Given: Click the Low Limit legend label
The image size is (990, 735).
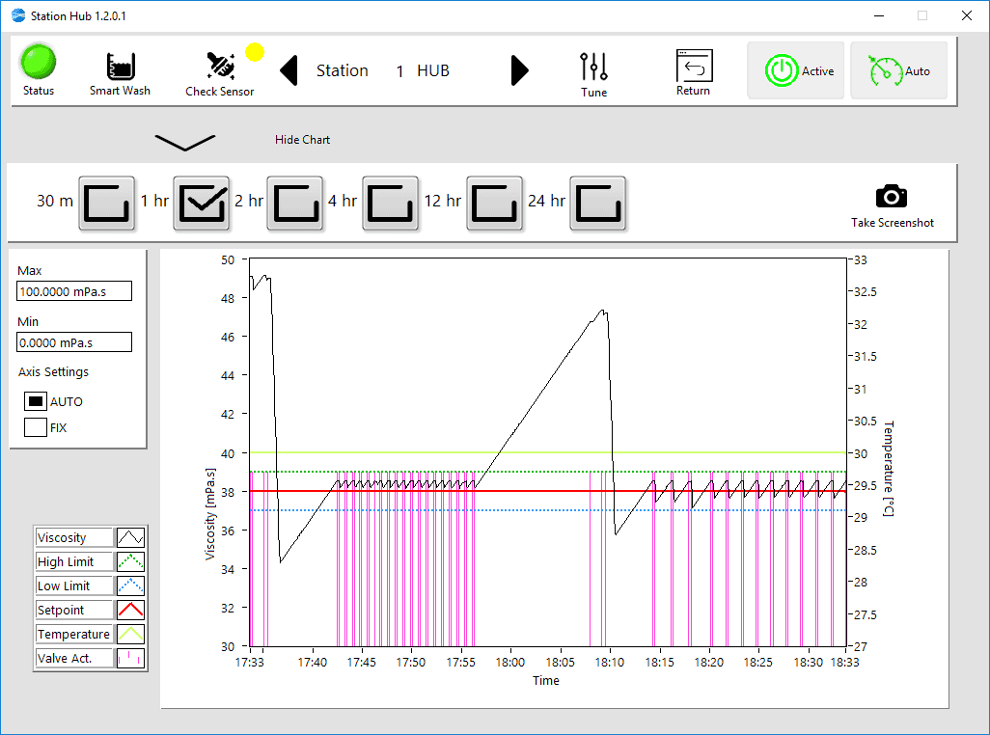Looking at the screenshot, I should tap(74, 585).
